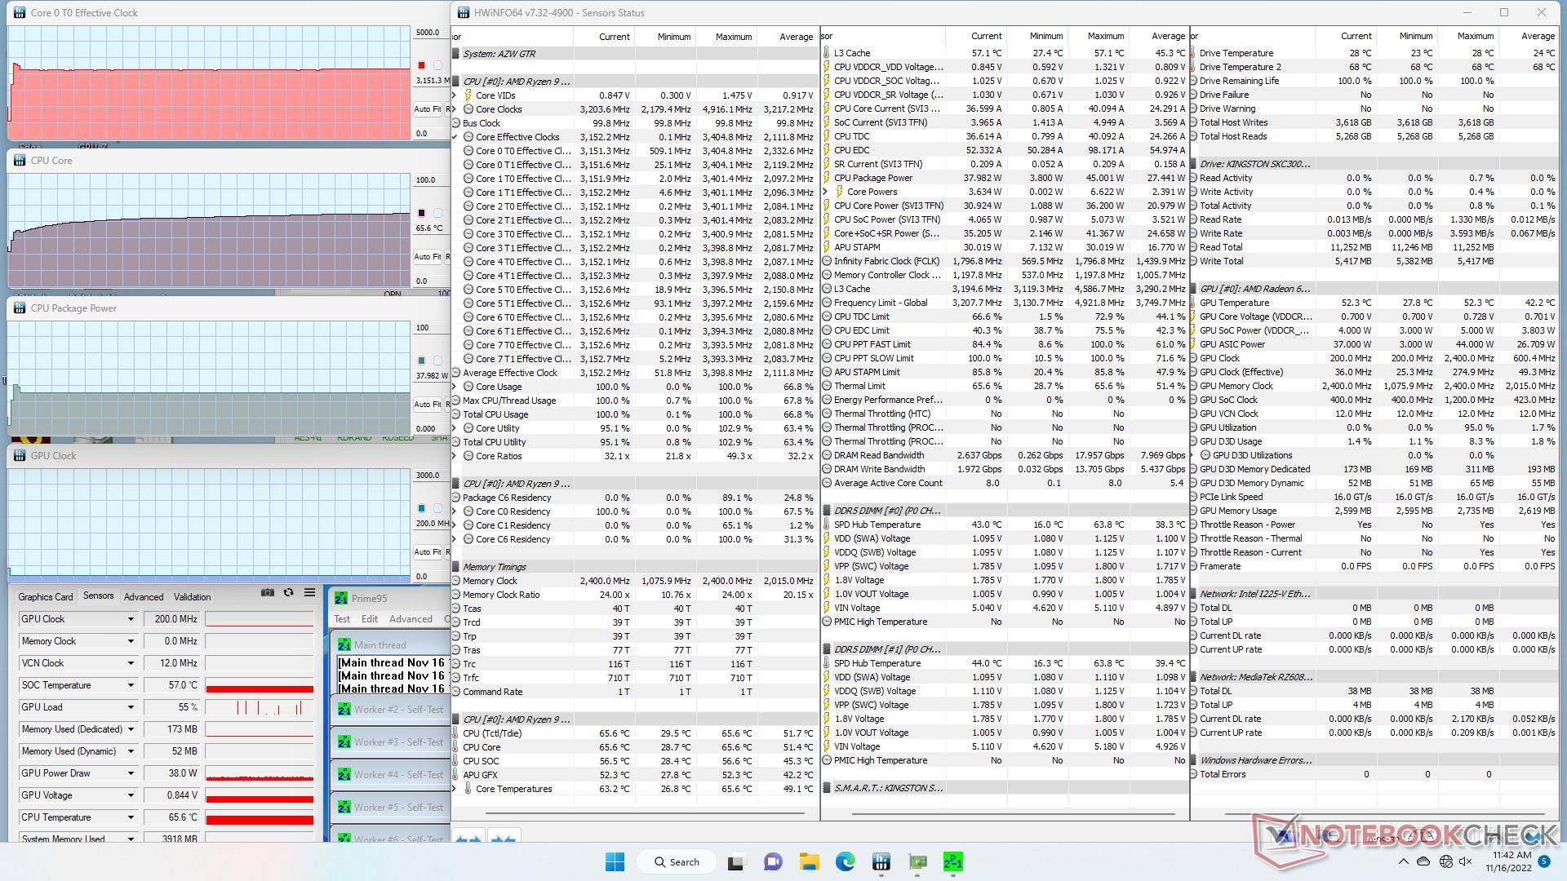Image resolution: width=1567 pixels, height=881 pixels.
Task: Click the Prime95 Worker #4 window icon
Action: coord(344,775)
